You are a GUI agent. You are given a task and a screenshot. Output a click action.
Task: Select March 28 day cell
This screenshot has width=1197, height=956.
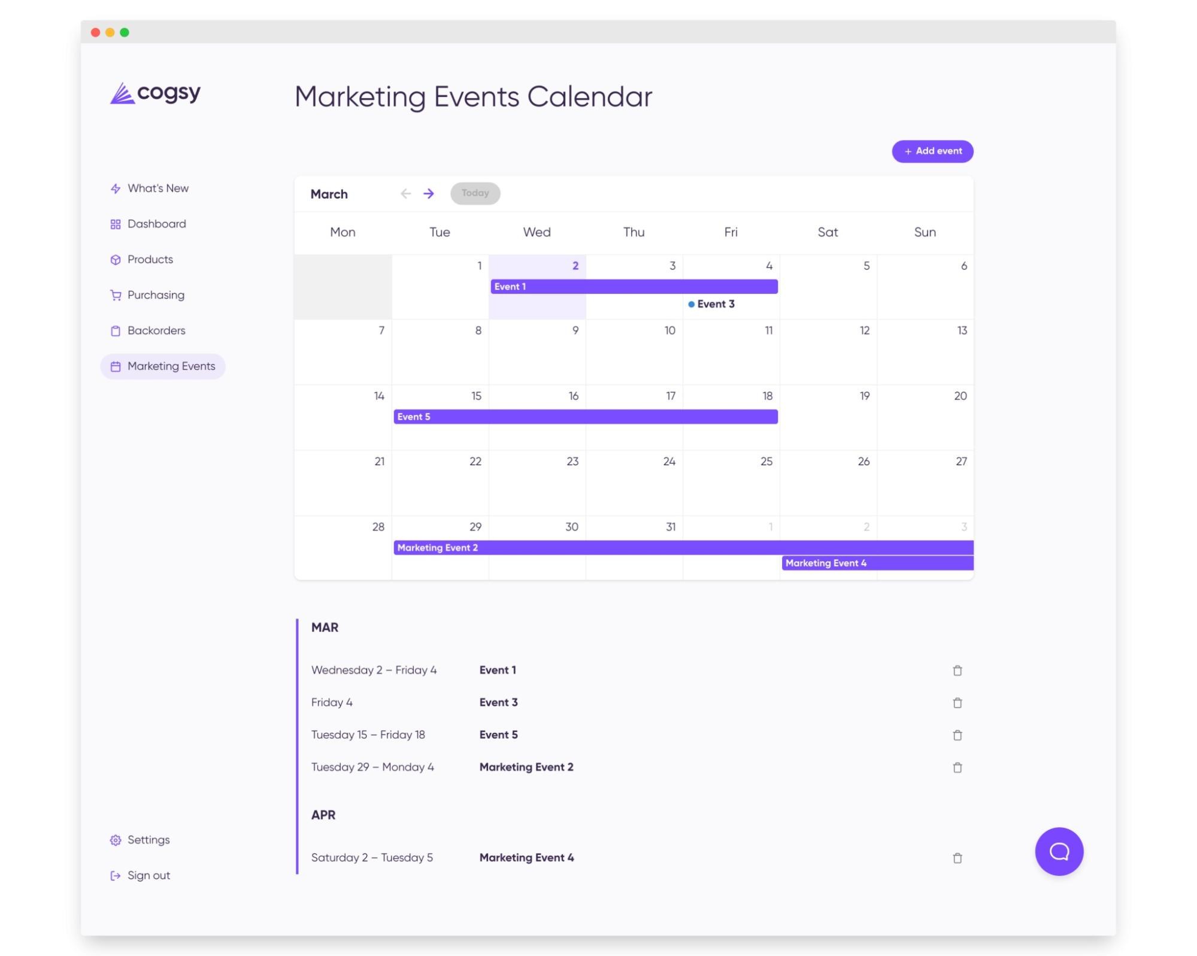click(x=343, y=548)
